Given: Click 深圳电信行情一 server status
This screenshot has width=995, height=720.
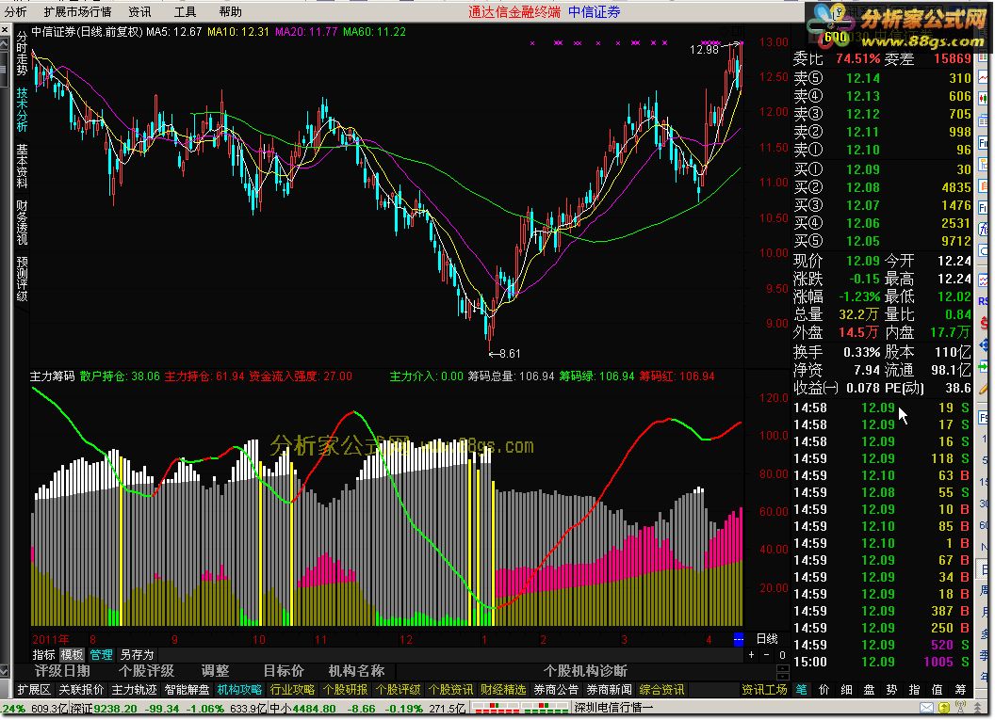Looking at the screenshot, I should pos(613,708).
